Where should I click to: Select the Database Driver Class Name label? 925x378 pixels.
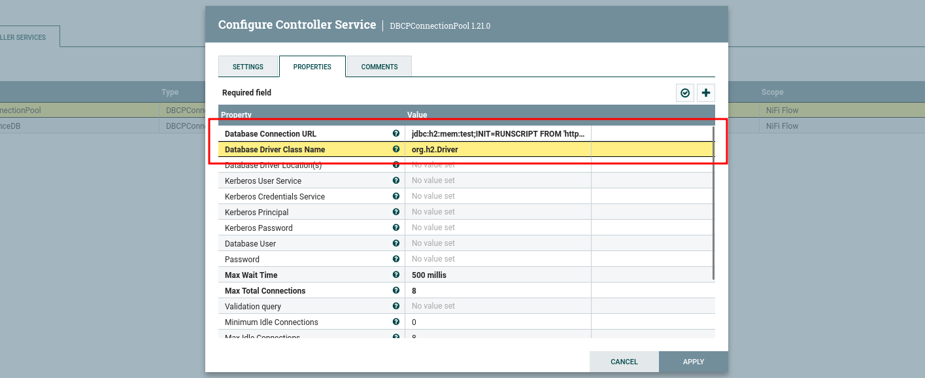(x=275, y=149)
